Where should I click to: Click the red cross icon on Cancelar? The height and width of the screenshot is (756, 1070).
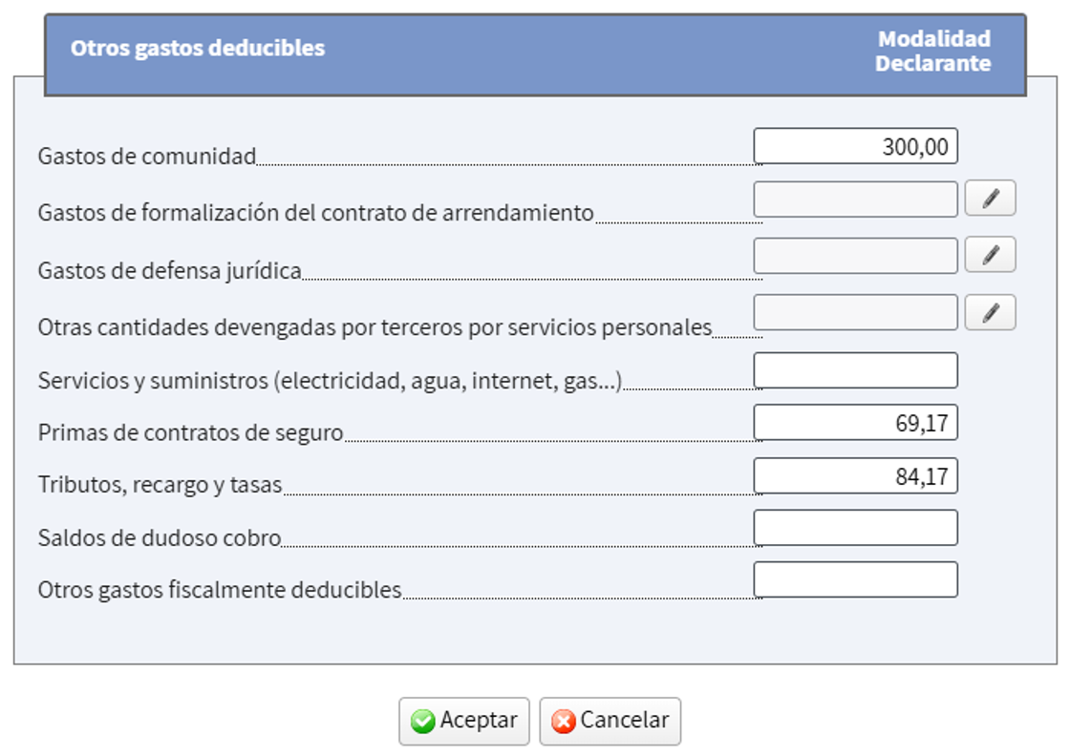coord(566,721)
